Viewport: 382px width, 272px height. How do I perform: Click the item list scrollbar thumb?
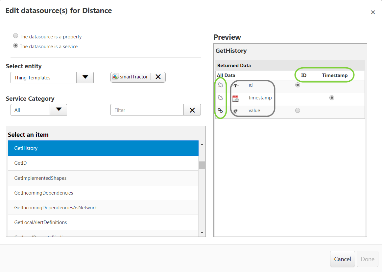pos(202,165)
